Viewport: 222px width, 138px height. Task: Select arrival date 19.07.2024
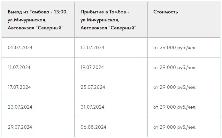93,67
